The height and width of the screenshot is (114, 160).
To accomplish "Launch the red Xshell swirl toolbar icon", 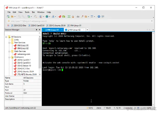I will click(60, 16).
